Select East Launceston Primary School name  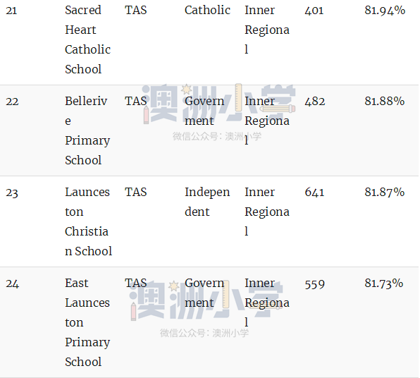point(87,322)
